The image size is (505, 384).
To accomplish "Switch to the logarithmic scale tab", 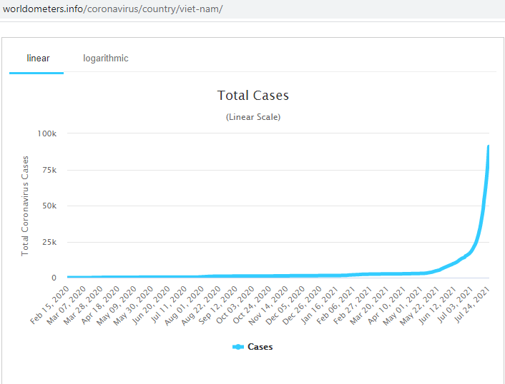I will [x=106, y=59].
